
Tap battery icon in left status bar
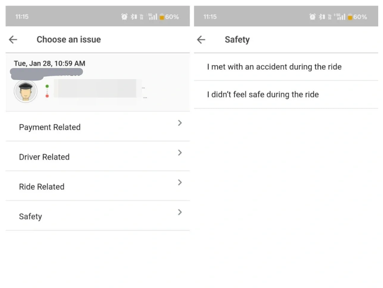(162, 17)
